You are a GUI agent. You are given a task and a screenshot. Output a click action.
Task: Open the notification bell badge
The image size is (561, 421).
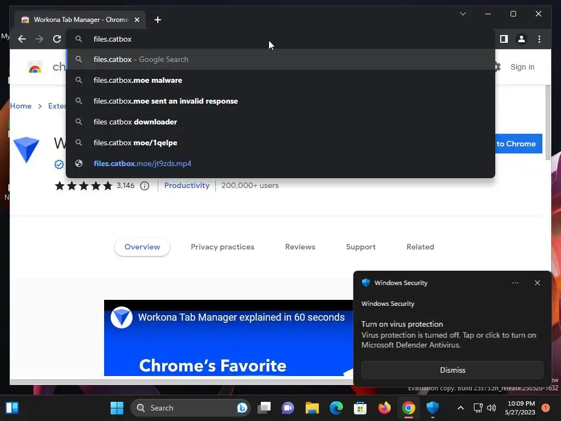tap(546, 408)
